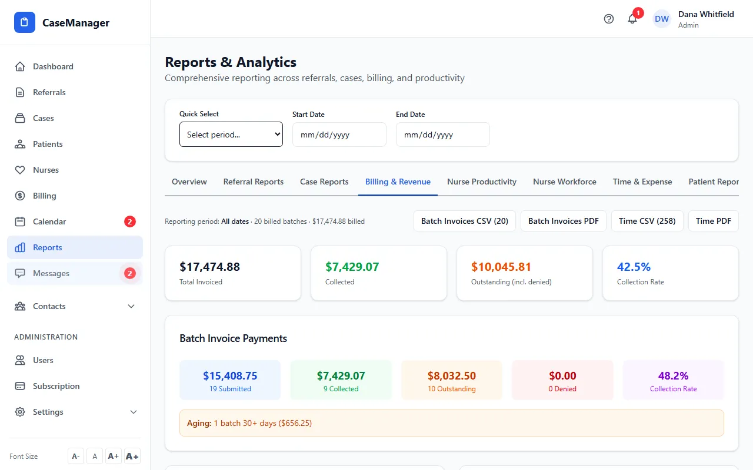This screenshot has width=753, height=470.
Task: Click the Billing dollar icon
Action: tap(20, 196)
